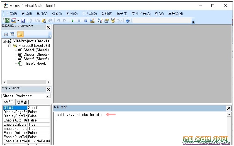Open the 보기(V) menu
Viewport: 234px width, 146px height.
pos(42,14)
